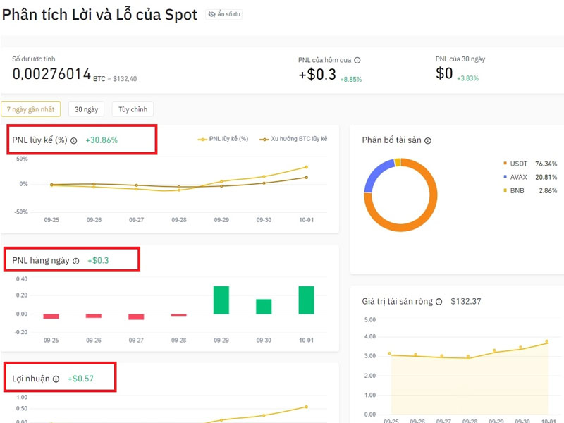Click info icon beside 'PNL lũy kế (%)'

click(74, 140)
